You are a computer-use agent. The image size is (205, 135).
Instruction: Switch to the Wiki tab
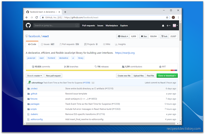tap(107, 44)
